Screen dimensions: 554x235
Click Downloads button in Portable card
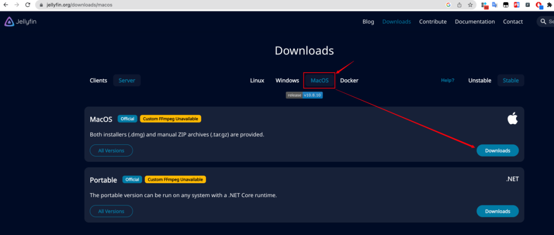pos(498,211)
